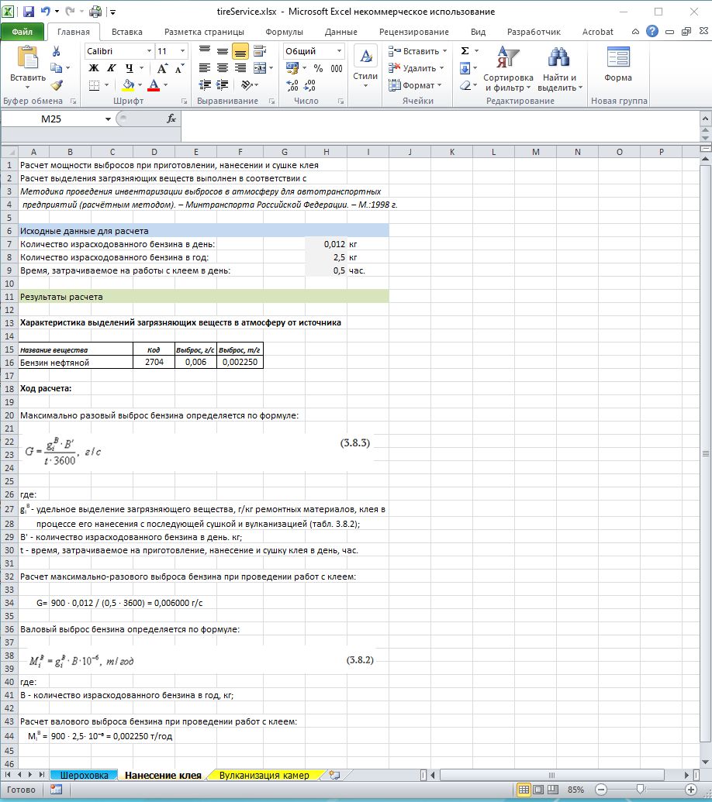Switch to the Шероховка sheet tab
The height and width of the screenshot is (802, 712).
pyautogui.click(x=84, y=775)
